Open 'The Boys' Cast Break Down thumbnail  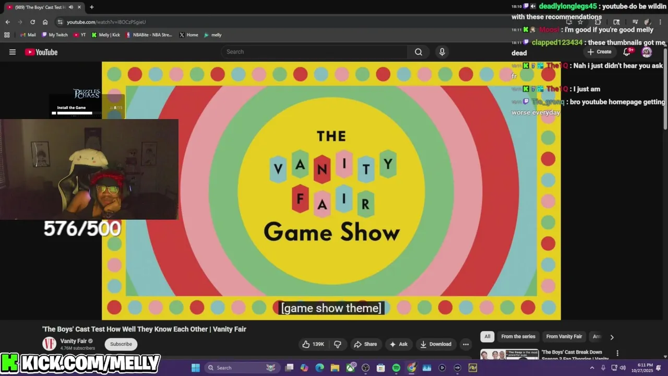click(509, 355)
